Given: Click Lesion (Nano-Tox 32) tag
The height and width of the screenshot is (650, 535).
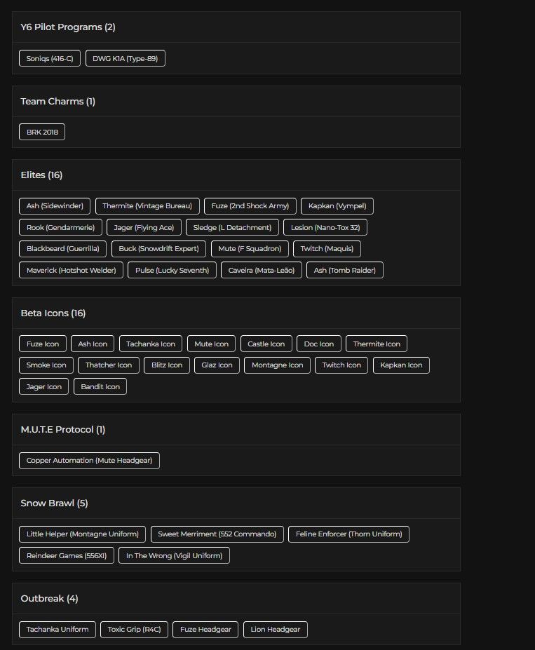Looking at the screenshot, I should (x=325, y=227).
